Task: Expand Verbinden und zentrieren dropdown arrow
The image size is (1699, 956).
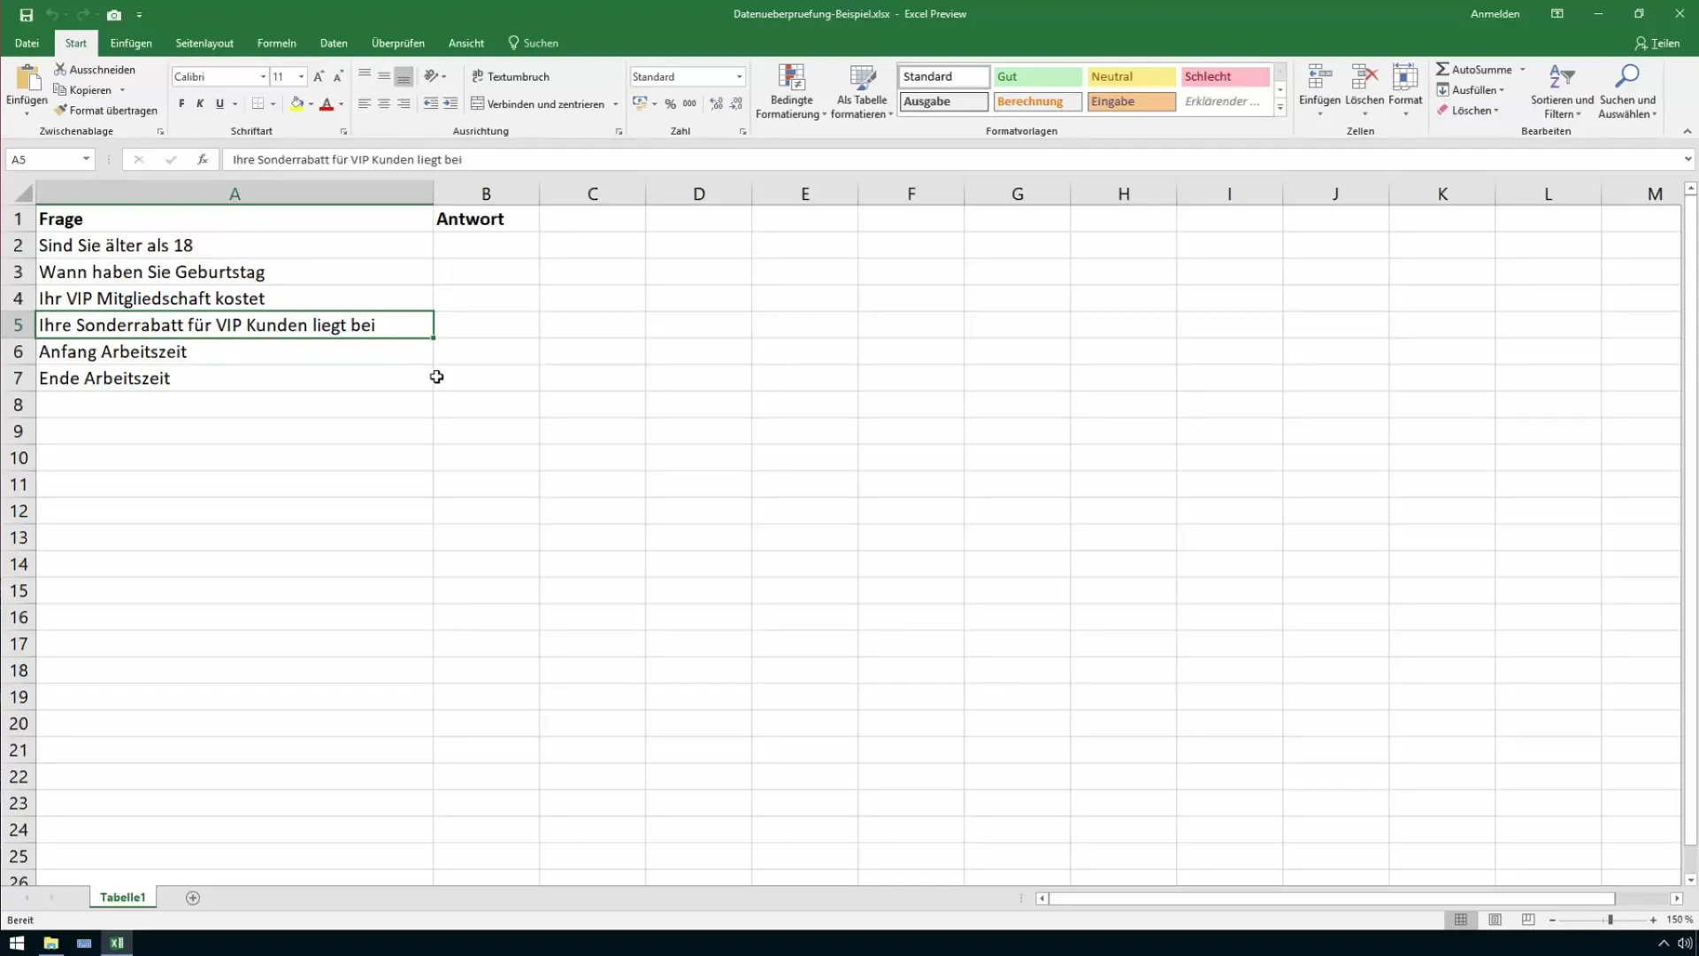Action: (616, 104)
